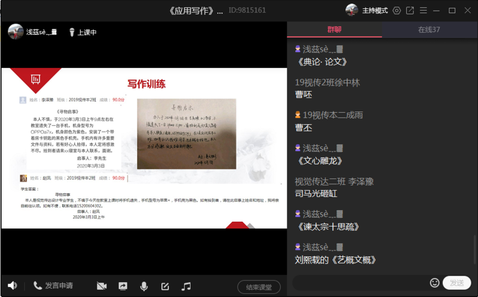The height and width of the screenshot is (297, 478).
Task: Click chat message 《文心雕龙》
Action: 320,161
